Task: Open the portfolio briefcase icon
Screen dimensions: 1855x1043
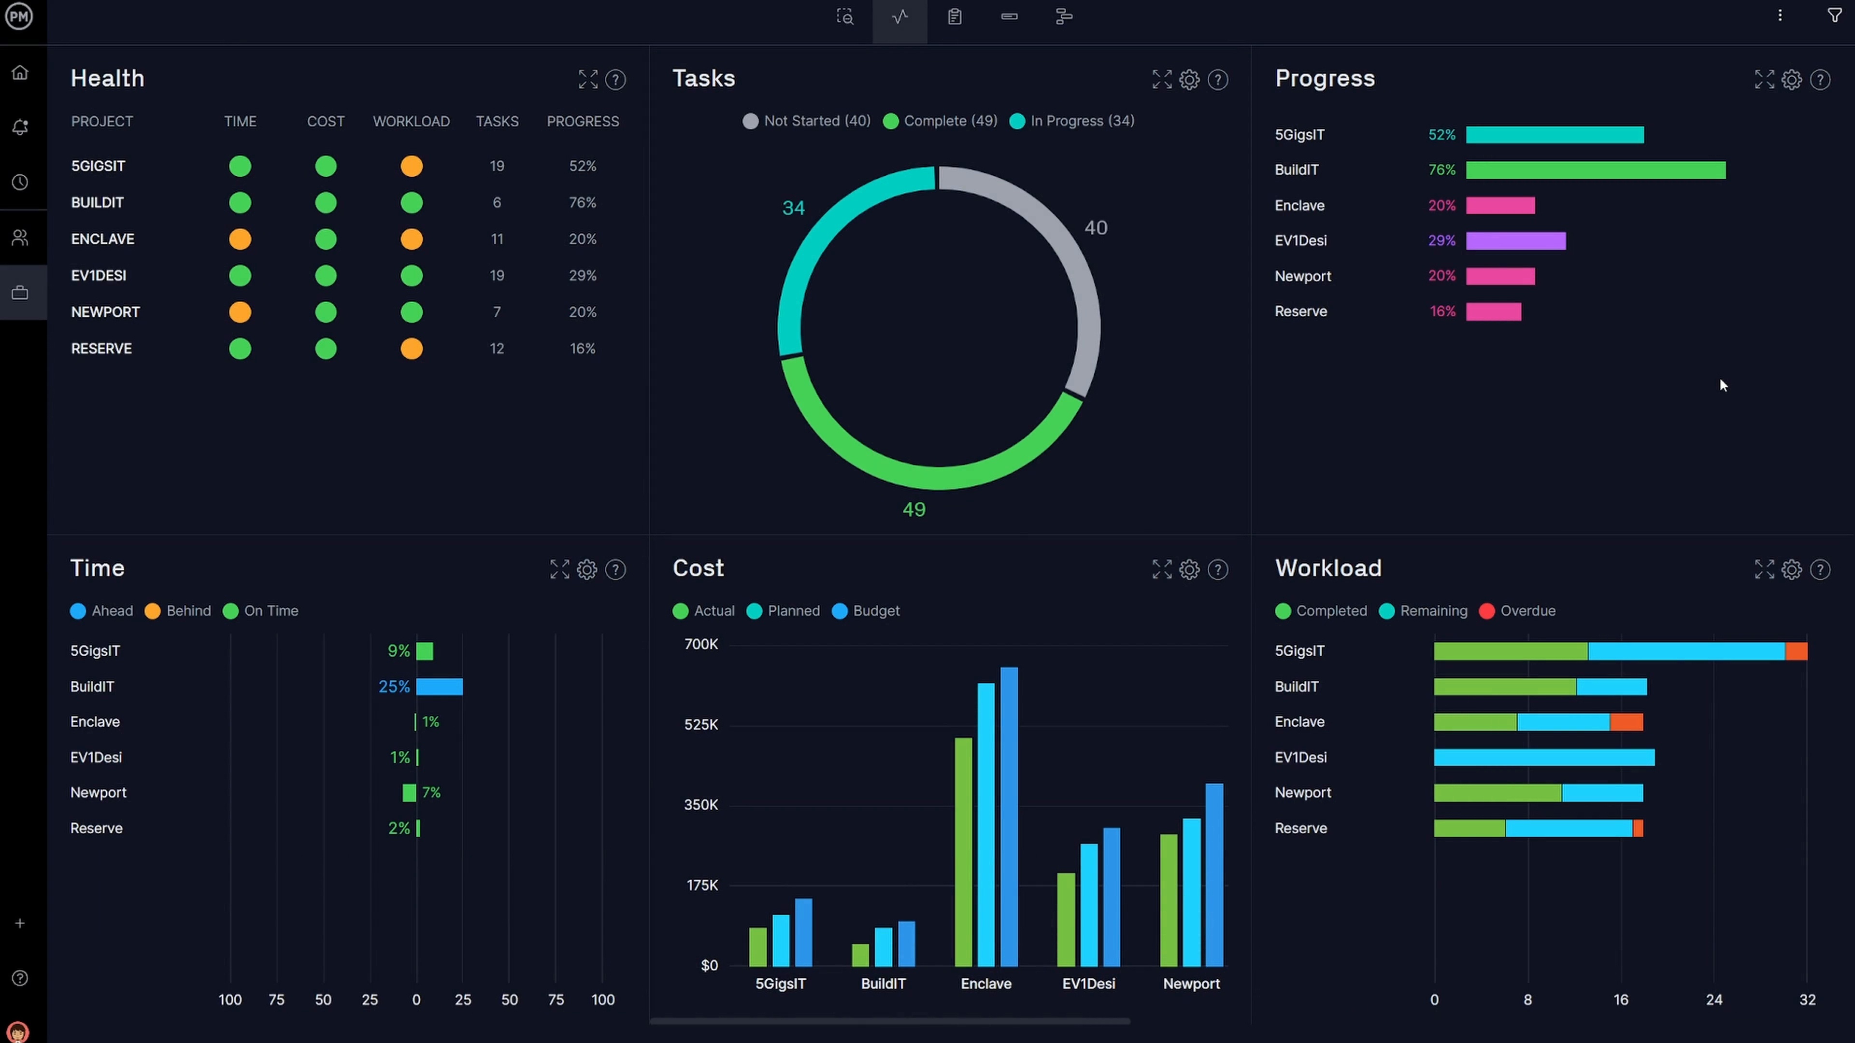Action: tap(20, 293)
